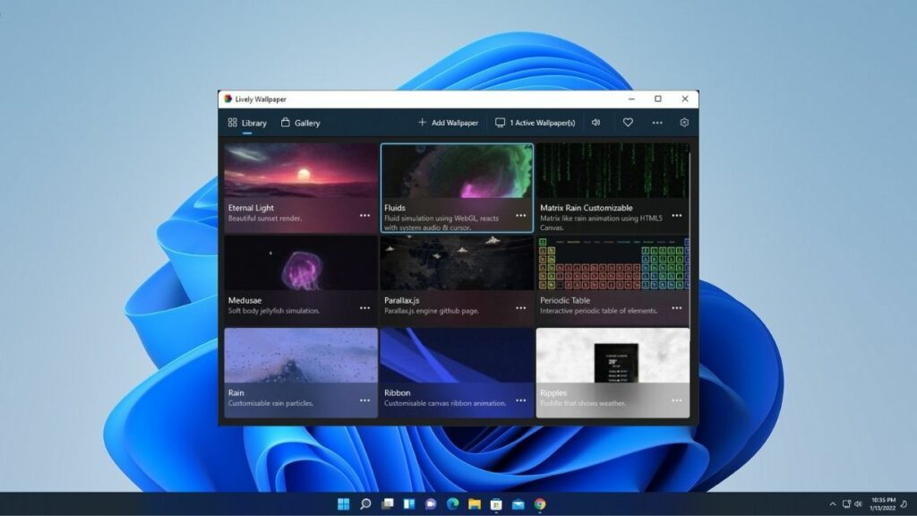Open the 1 Active Wallpaper(s) control
Viewport: 917px width, 516px height.
[x=536, y=123]
